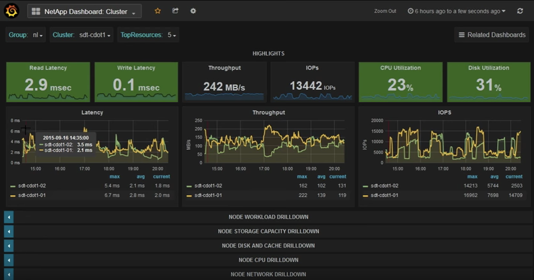Open the share dashboard icon
Screen dimensions: 534x280
tap(175, 11)
